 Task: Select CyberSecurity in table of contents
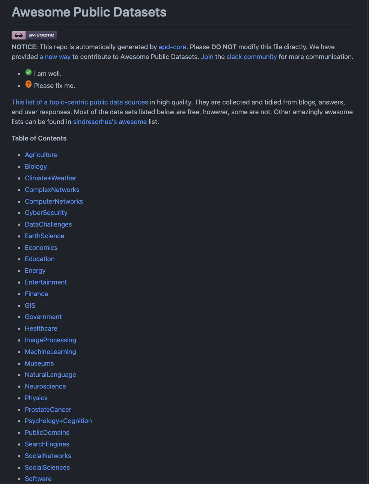pos(46,213)
